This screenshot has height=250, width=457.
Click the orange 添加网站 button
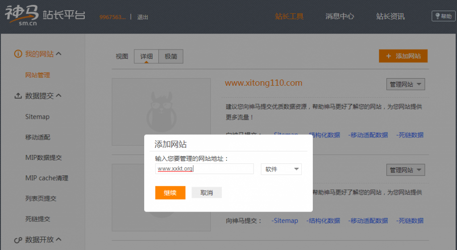[403, 56]
